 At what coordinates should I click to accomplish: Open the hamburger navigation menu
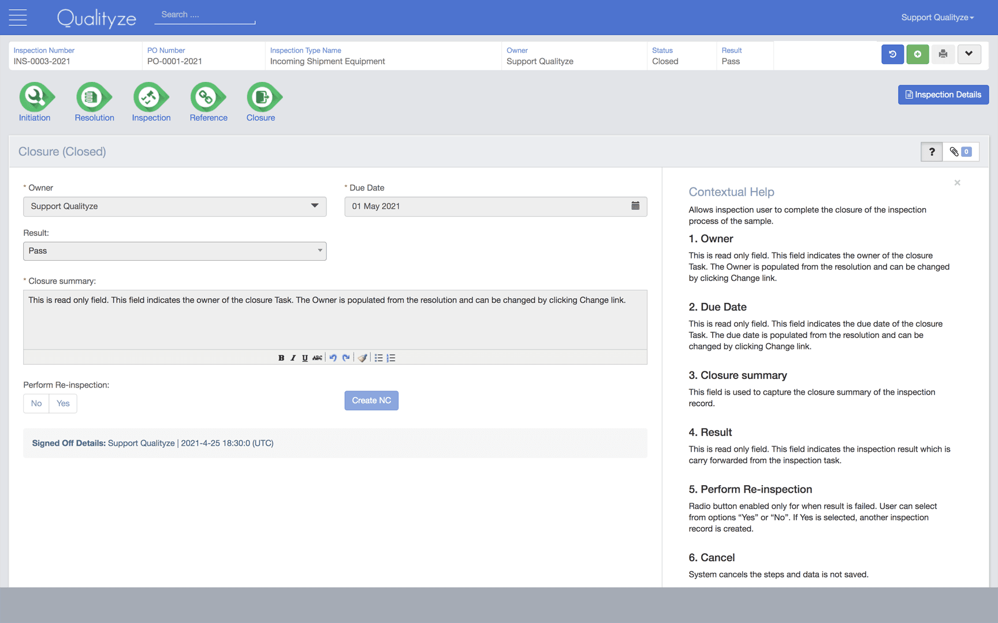coord(17,17)
